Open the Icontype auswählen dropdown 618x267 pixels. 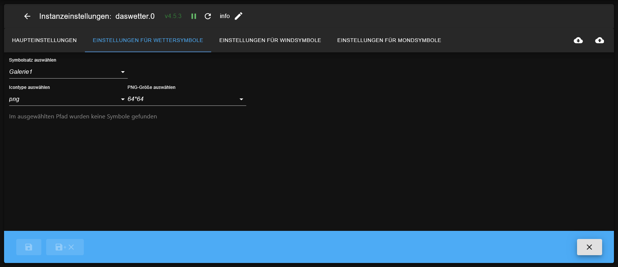pyautogui.click(x=68, y=99)
